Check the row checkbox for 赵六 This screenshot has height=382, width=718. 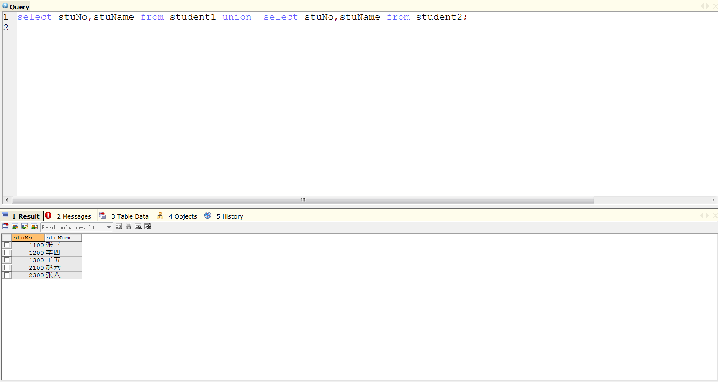pyautogui.click(x=7, y=267)
